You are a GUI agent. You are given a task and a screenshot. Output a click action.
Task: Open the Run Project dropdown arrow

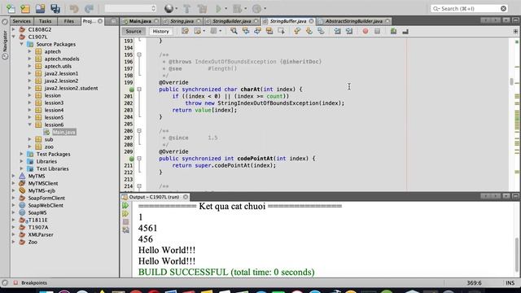[x=226, y=8]
